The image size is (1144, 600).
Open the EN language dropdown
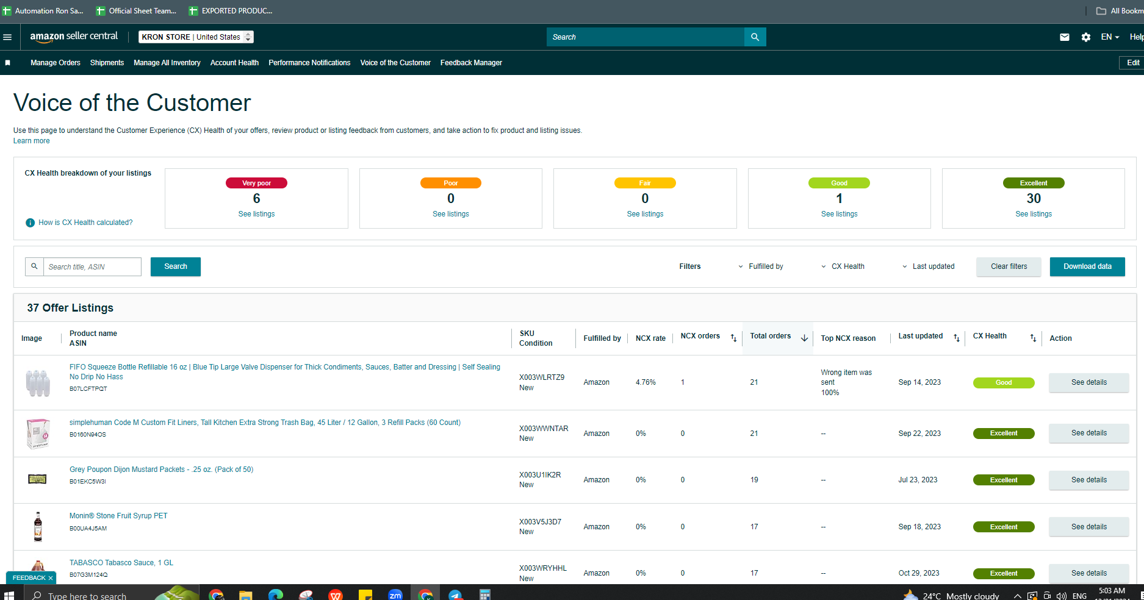[1110, 37]
